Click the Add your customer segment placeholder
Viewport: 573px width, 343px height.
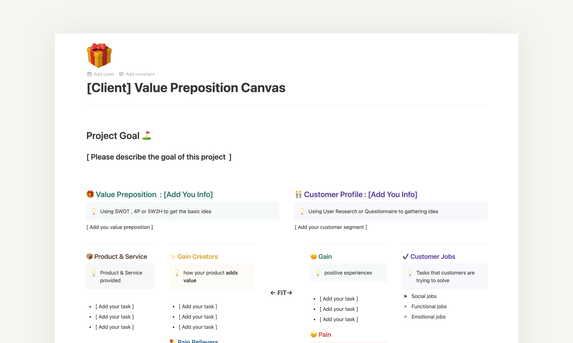[x=331, y=227]
